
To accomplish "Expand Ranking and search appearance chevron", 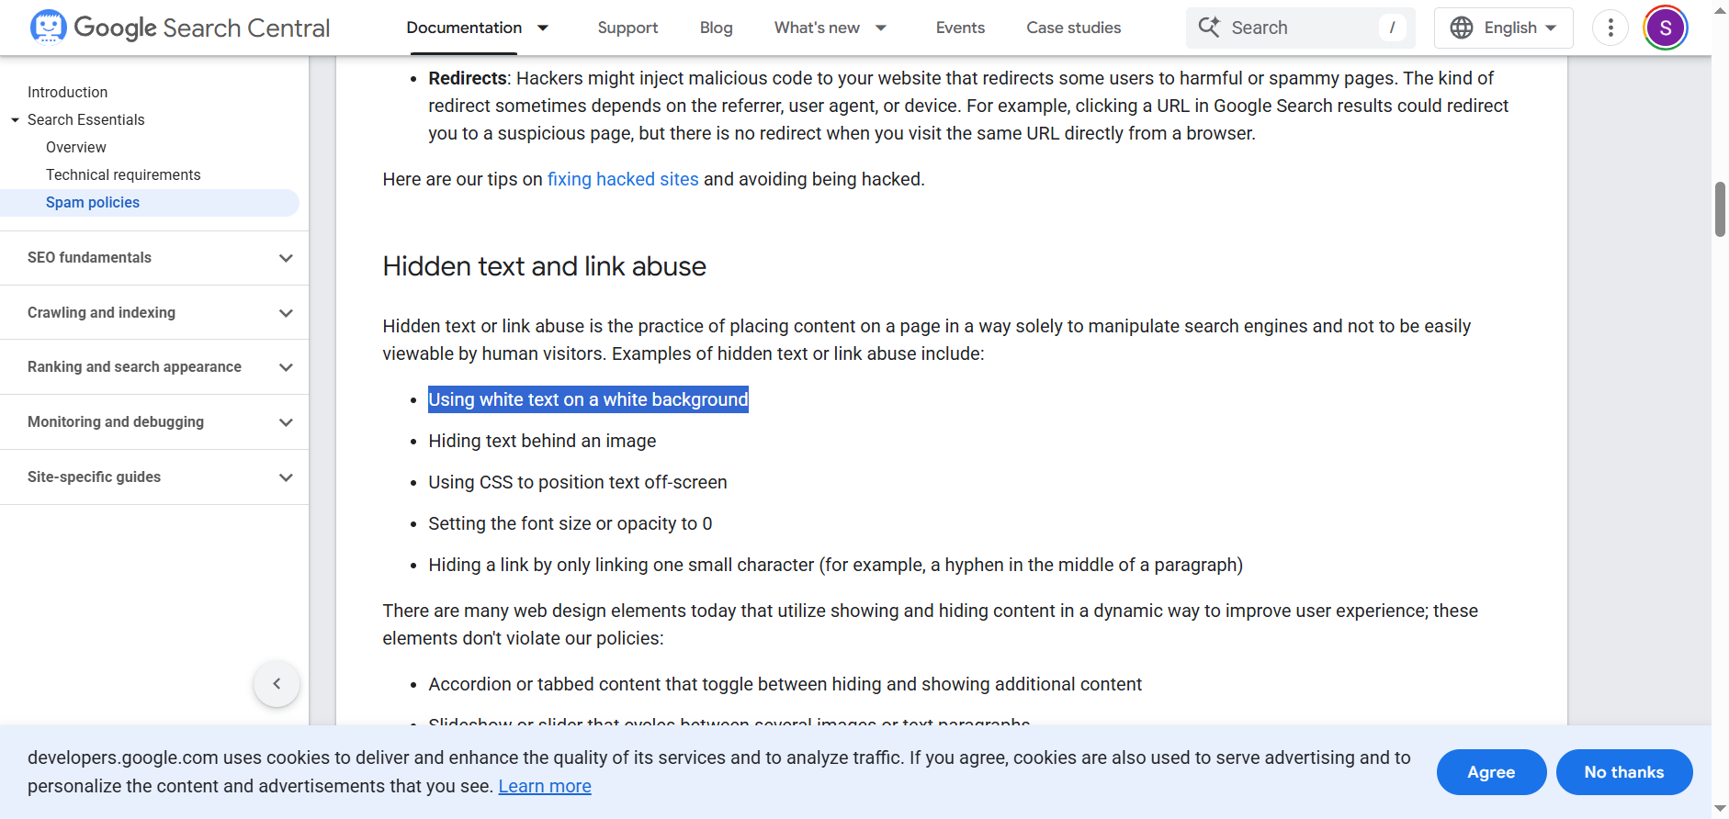I will click(x=286, y=367).
